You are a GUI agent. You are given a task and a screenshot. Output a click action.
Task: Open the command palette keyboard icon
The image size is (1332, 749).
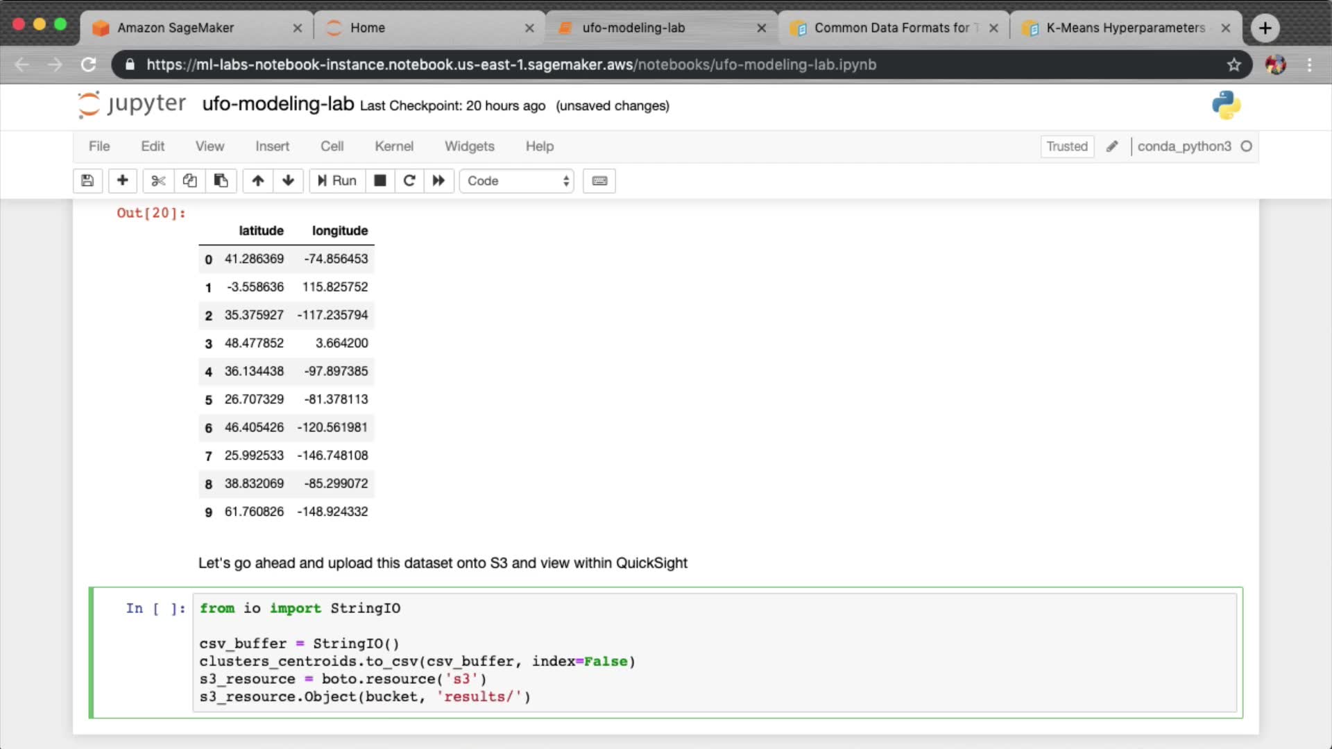tap(599, 181)
